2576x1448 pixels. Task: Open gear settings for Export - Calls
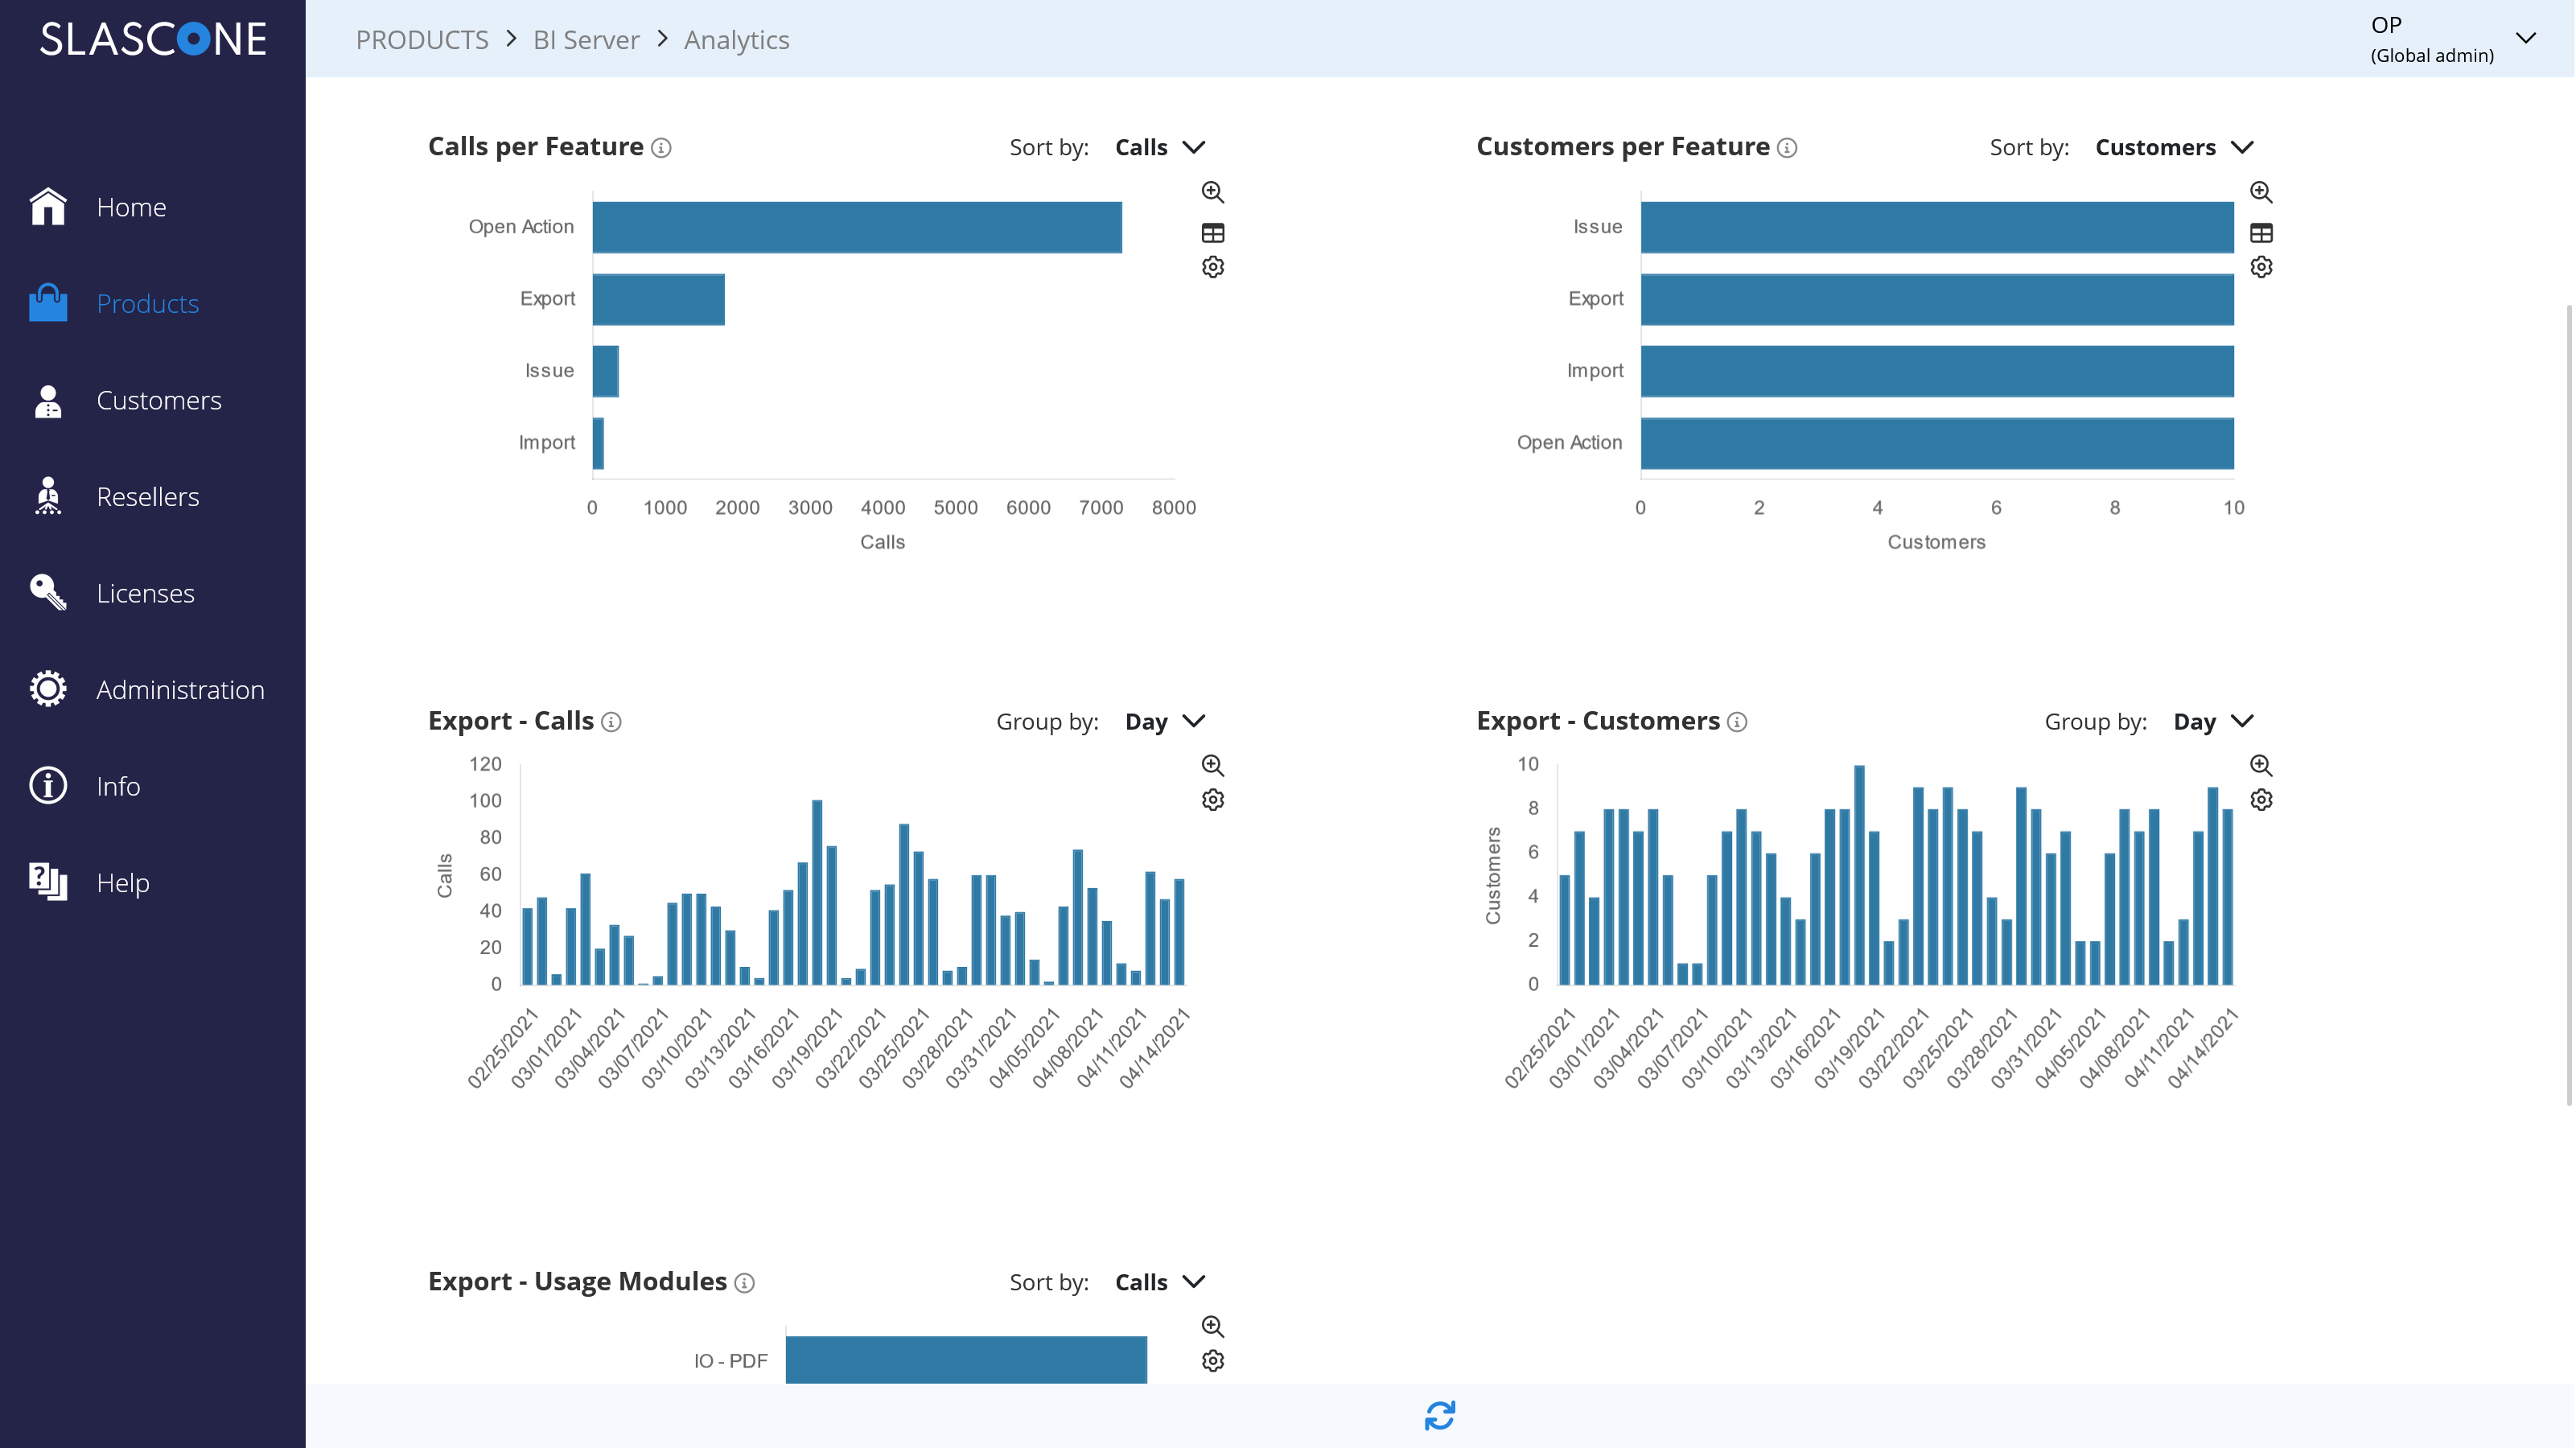click(1212, 800)
